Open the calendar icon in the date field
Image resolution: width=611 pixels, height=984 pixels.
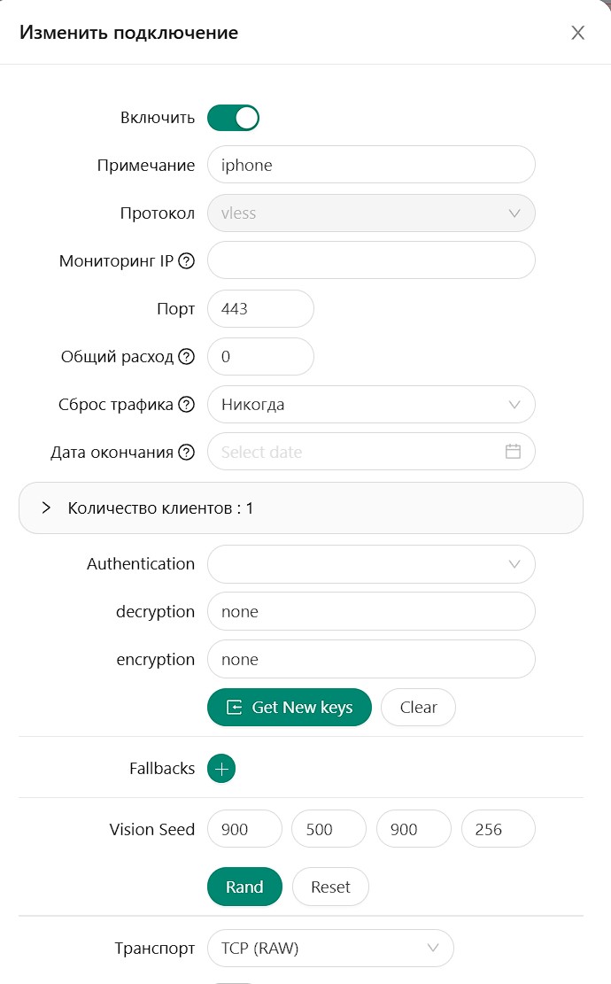(513, 451)
